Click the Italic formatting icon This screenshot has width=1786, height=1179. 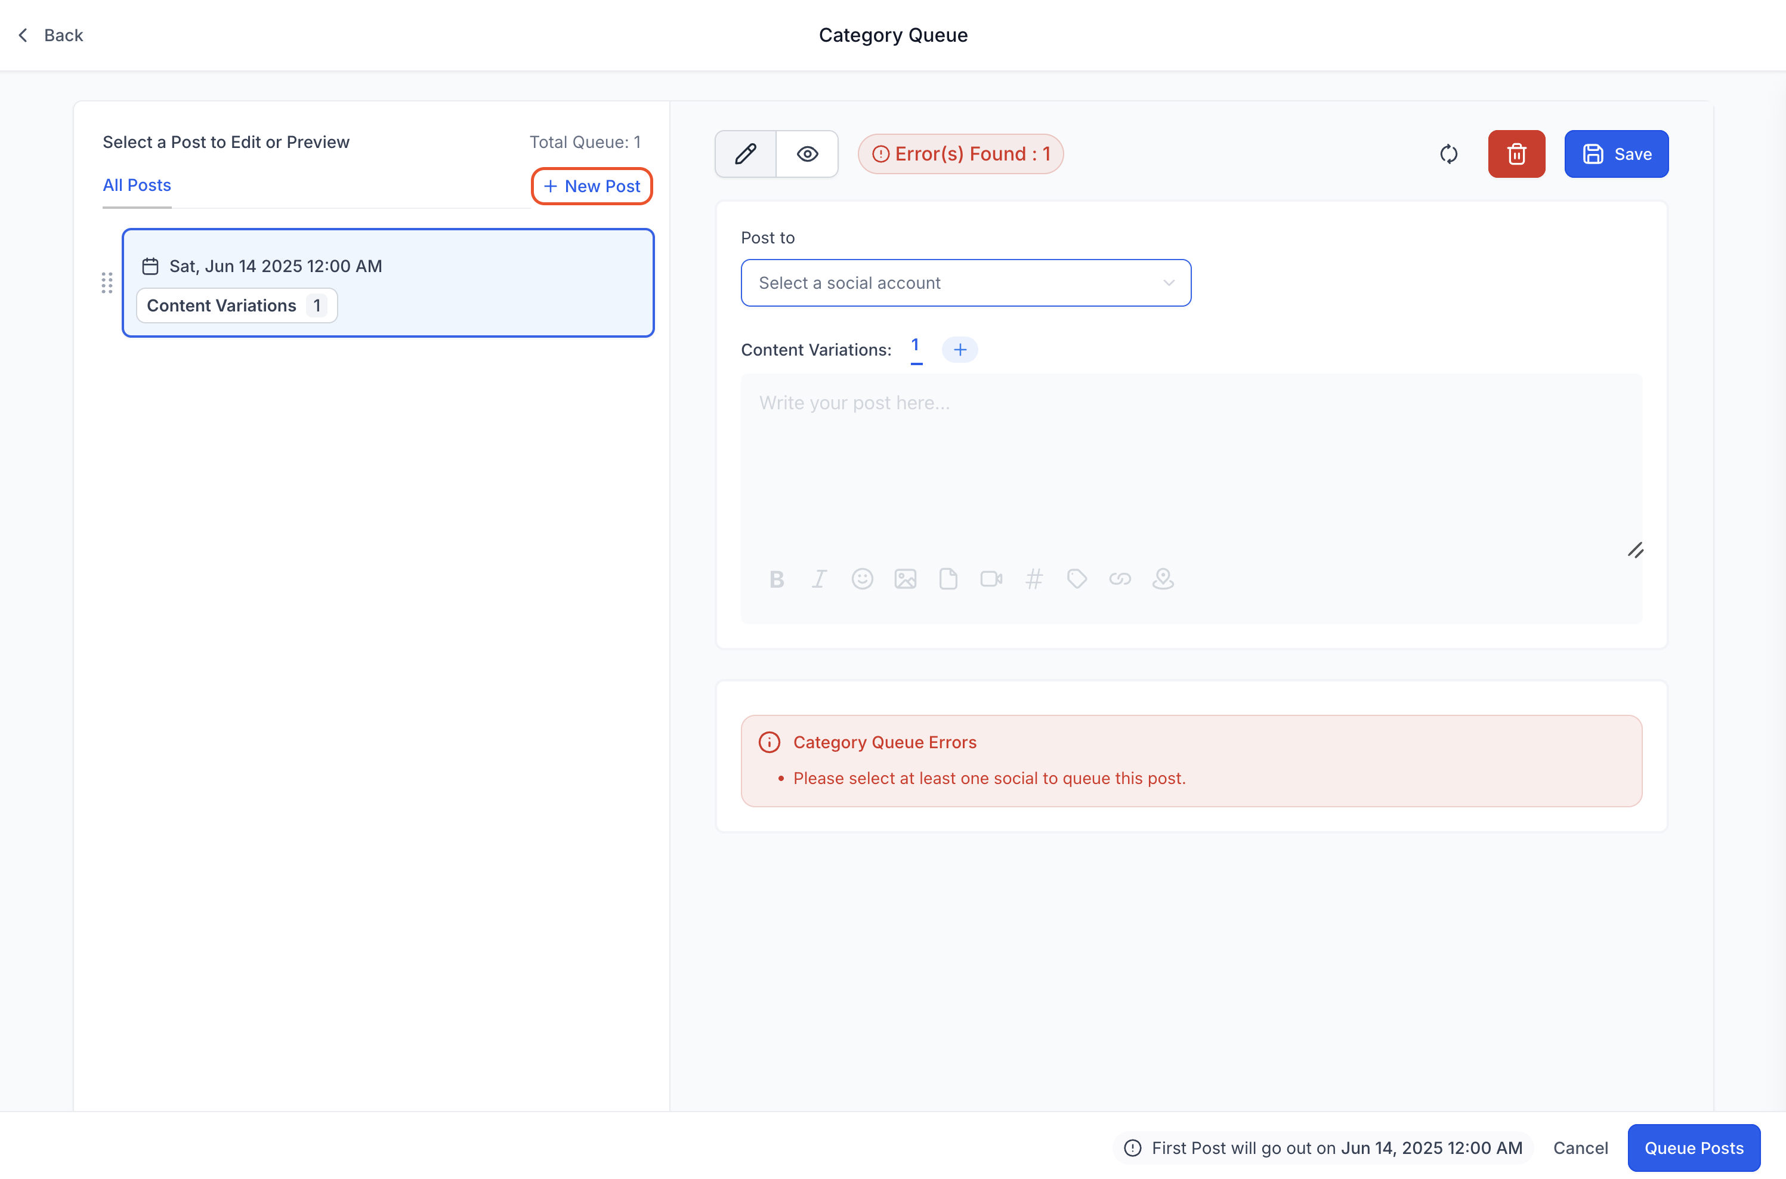pos(820,579)
